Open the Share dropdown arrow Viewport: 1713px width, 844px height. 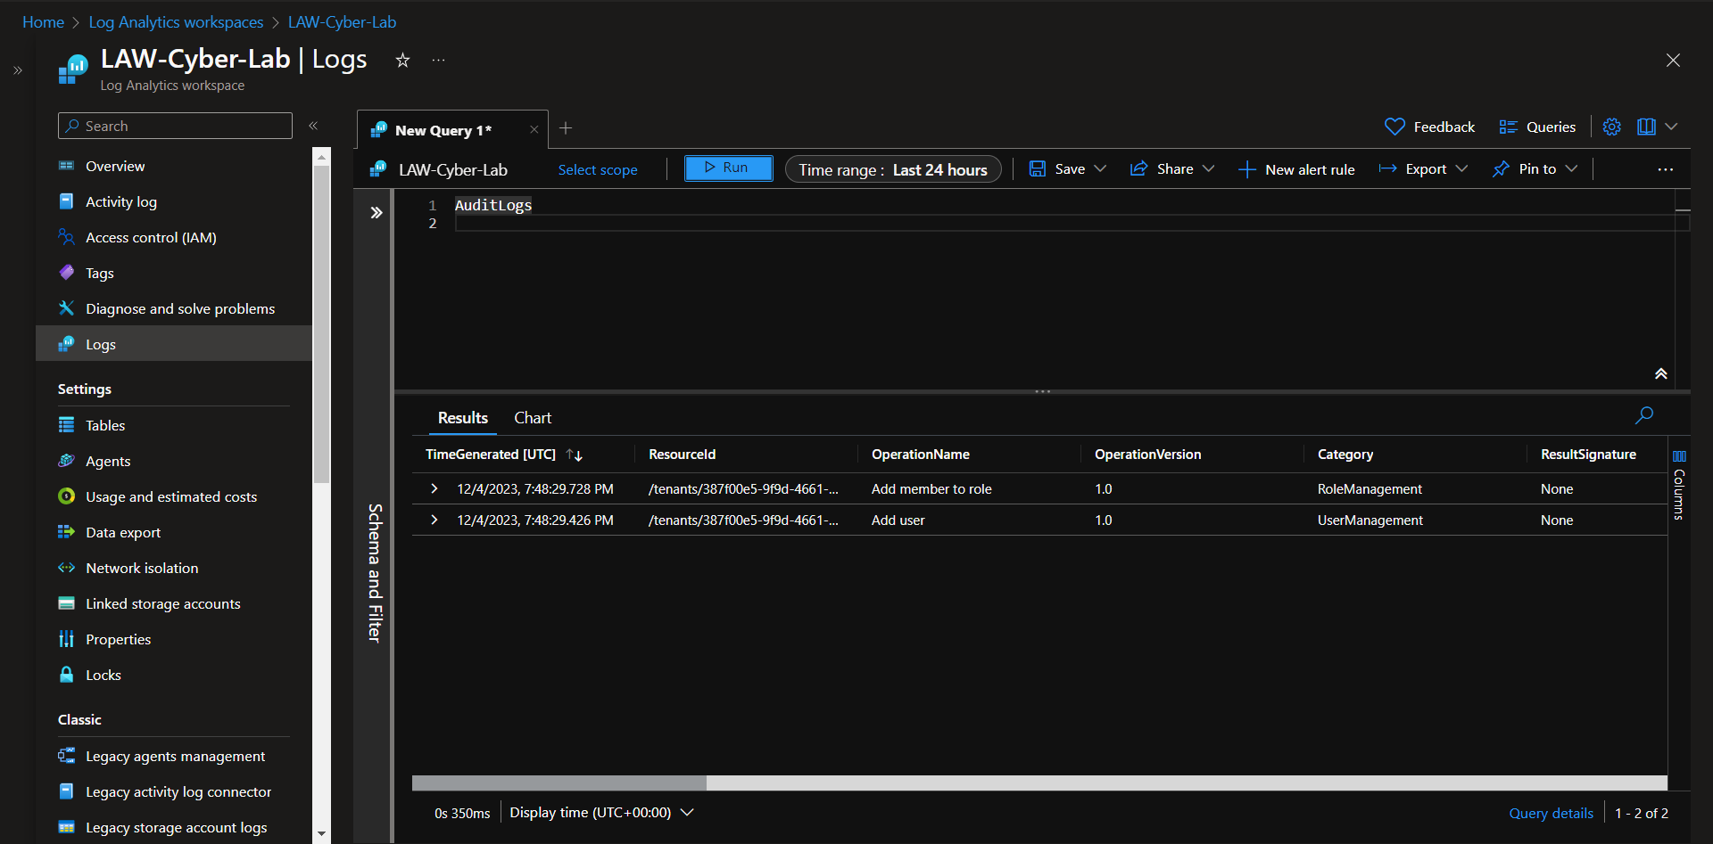click(1208, 168)
